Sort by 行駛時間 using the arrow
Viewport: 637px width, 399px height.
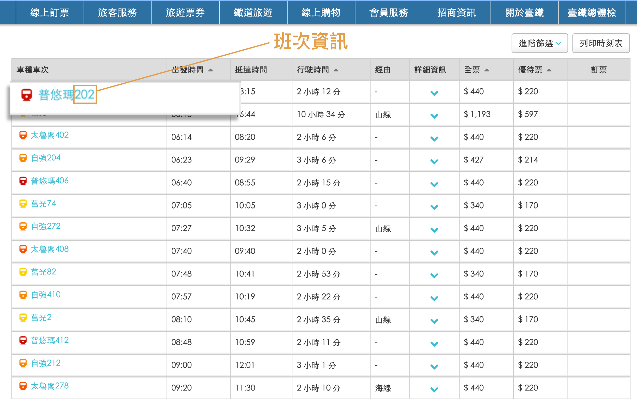(336, 70)
